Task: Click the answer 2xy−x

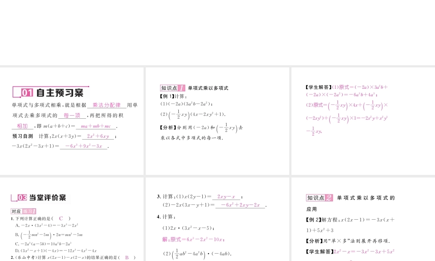Action: click(x=226, y=197)
